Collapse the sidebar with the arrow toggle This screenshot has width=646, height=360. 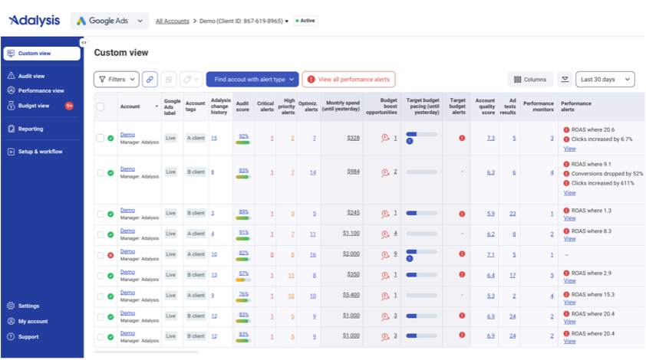pyautogui.click(x=84, y=43)
